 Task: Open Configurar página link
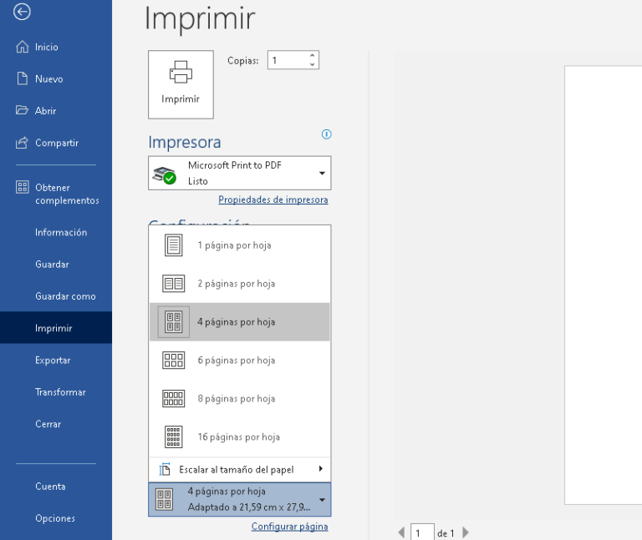coord(289,527)
